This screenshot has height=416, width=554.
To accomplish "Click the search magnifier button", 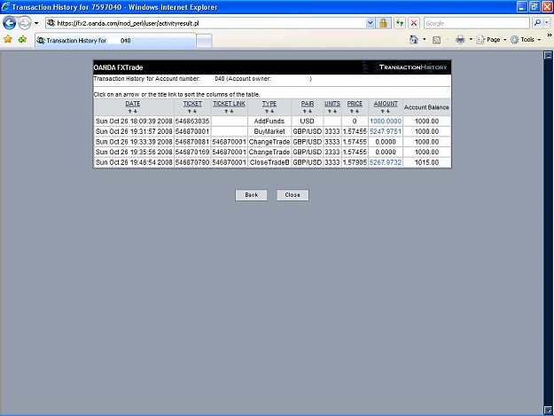I will (x=537, y=23).
